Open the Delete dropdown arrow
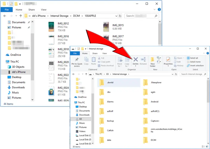 pos(135,66)
